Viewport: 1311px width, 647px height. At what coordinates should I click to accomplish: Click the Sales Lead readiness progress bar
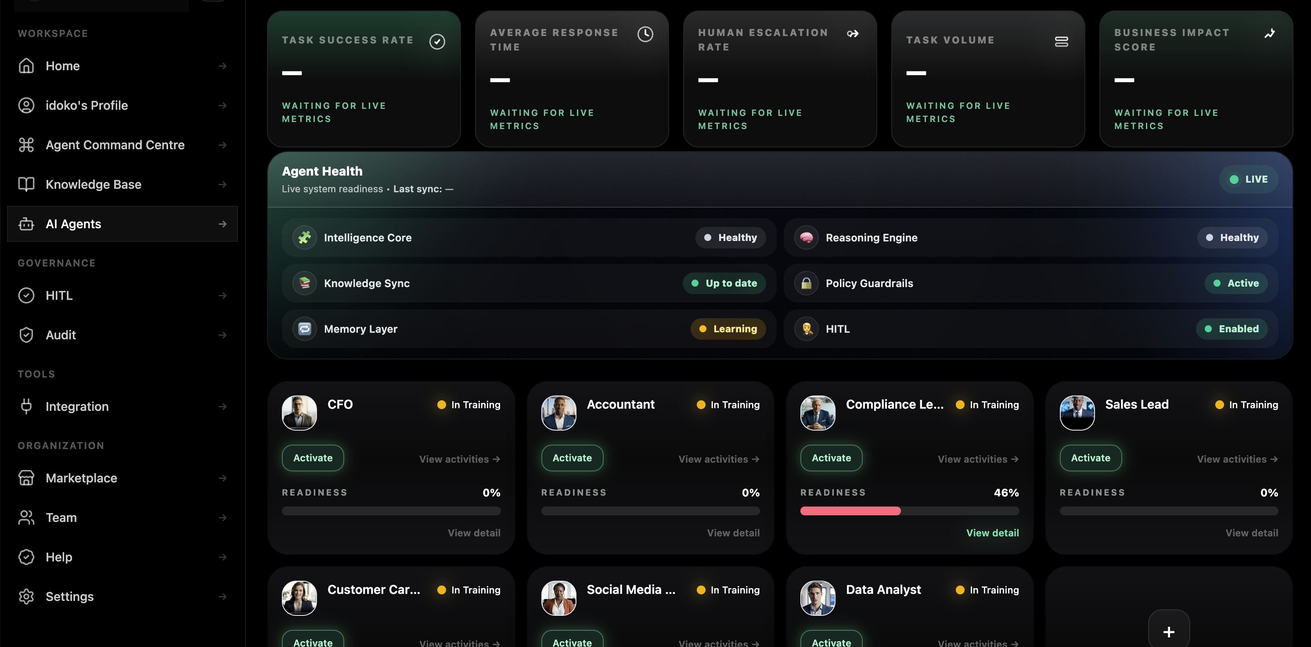point(1169,510)
